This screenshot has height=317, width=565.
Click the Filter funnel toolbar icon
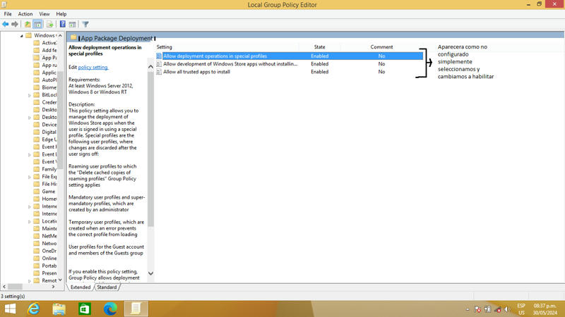[x=85, y=24]
